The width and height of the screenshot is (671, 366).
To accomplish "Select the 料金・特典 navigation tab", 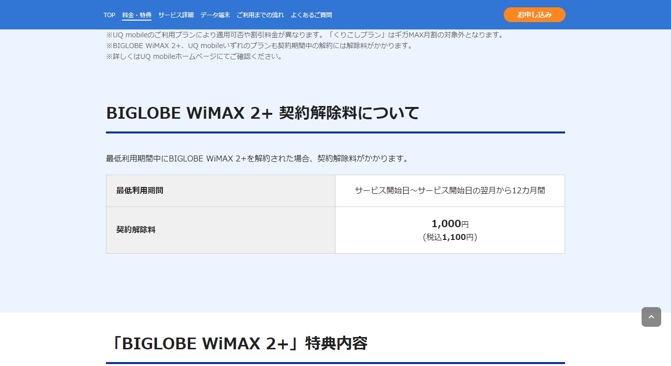I will point(137,15).
